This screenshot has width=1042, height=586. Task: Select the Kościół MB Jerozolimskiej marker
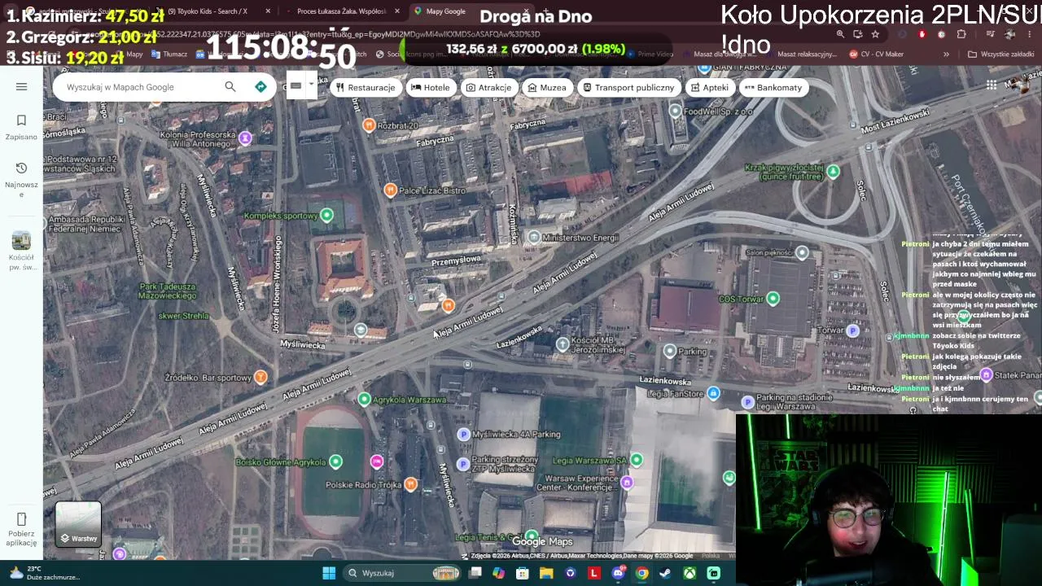[563, 344]
